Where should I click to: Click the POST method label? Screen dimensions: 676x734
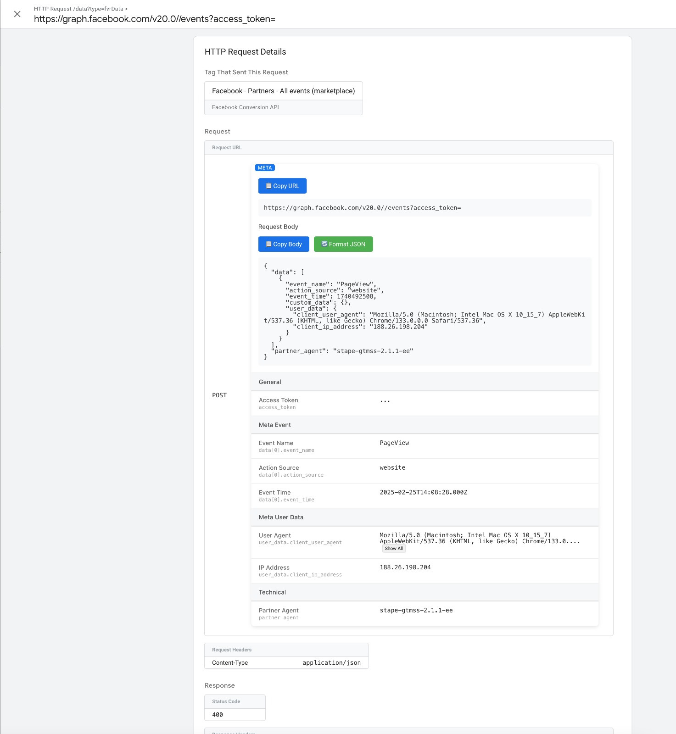point(219,395)
